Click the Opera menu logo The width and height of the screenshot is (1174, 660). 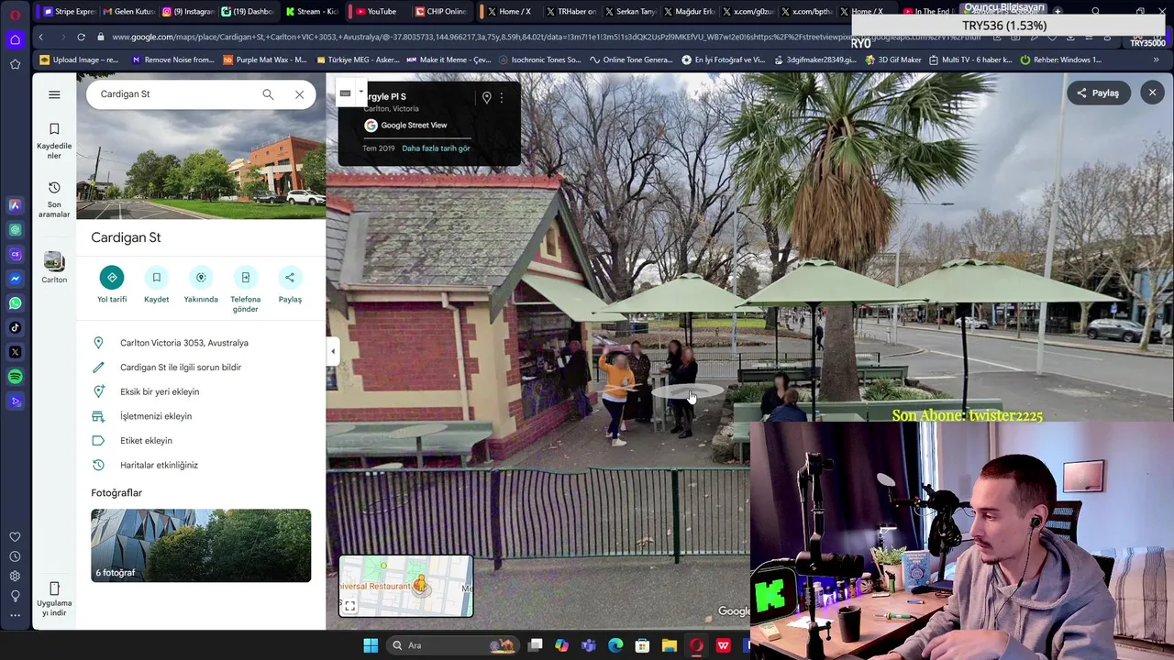[x=15, y=15]
